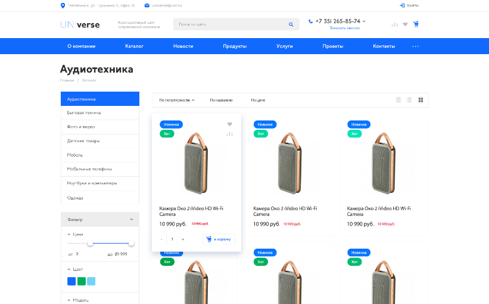
Task: Switch to grid tile view
Action: coord(421,100)
